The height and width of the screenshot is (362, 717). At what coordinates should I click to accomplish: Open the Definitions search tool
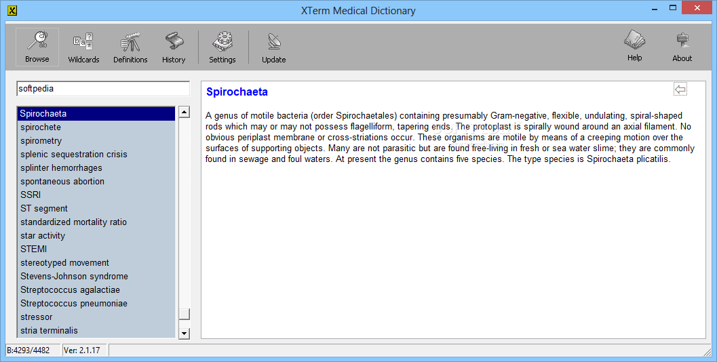pyautogui.click(x=130, y=47)
